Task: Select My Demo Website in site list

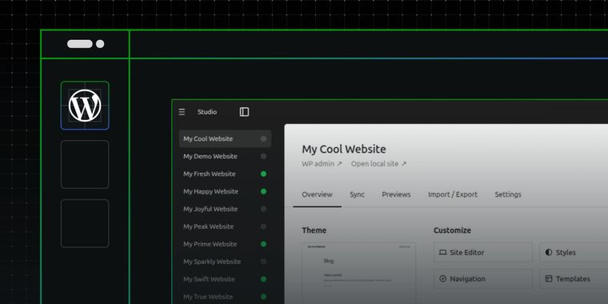Action: (x=225, y=156)
